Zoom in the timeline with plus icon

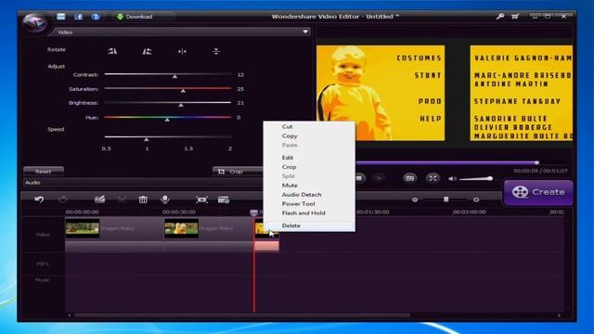coord(476,199)
